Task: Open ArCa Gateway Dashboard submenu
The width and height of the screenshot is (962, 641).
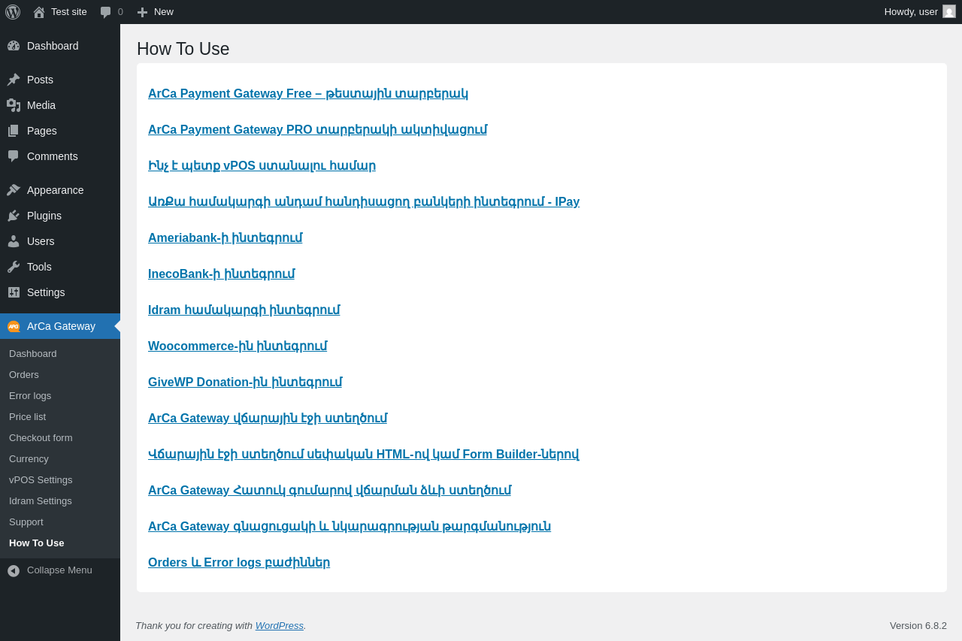Action: coord(60,353)
